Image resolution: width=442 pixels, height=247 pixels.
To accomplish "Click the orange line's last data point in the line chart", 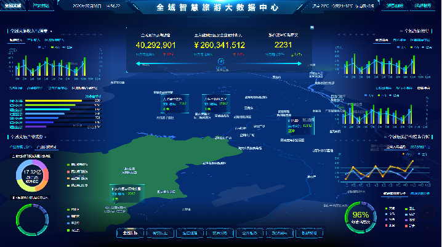I will [412, 161].
